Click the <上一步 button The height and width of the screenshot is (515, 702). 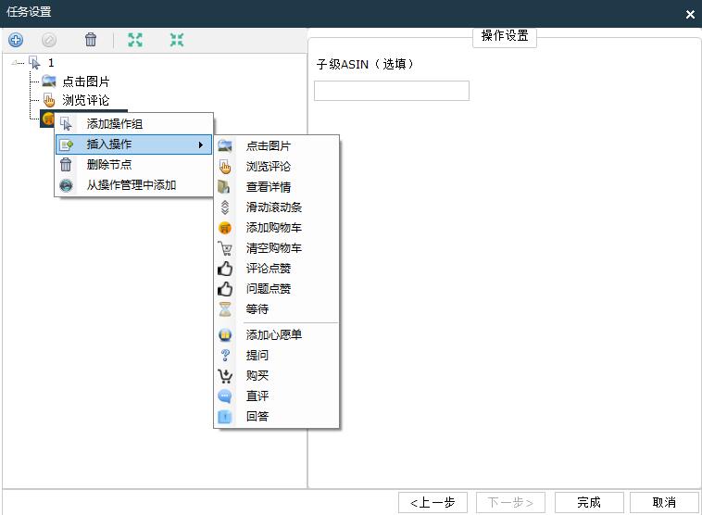pyautogui.click(x=432, y=502)
